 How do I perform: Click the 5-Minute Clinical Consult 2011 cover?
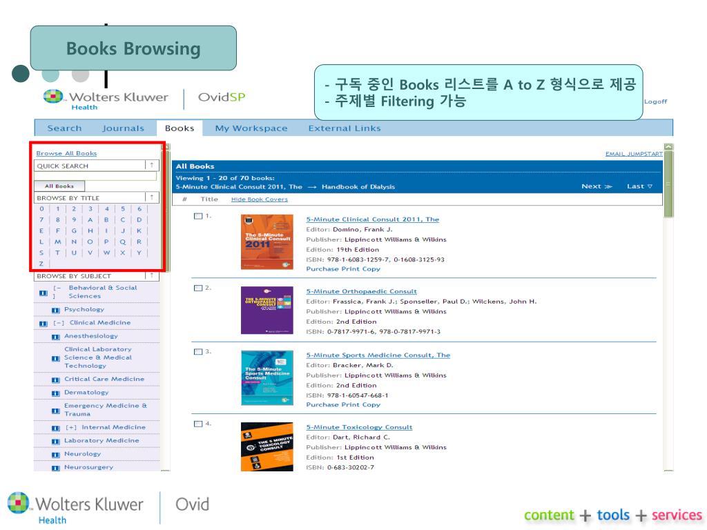click(x=267, y=242)
